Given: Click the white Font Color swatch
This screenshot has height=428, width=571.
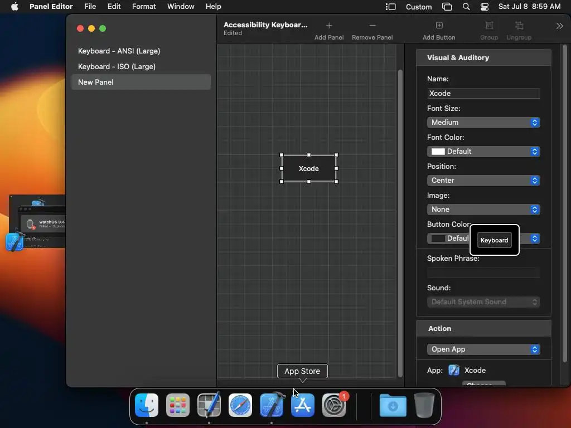Looking at the screenshot, I should coord(438,152).
